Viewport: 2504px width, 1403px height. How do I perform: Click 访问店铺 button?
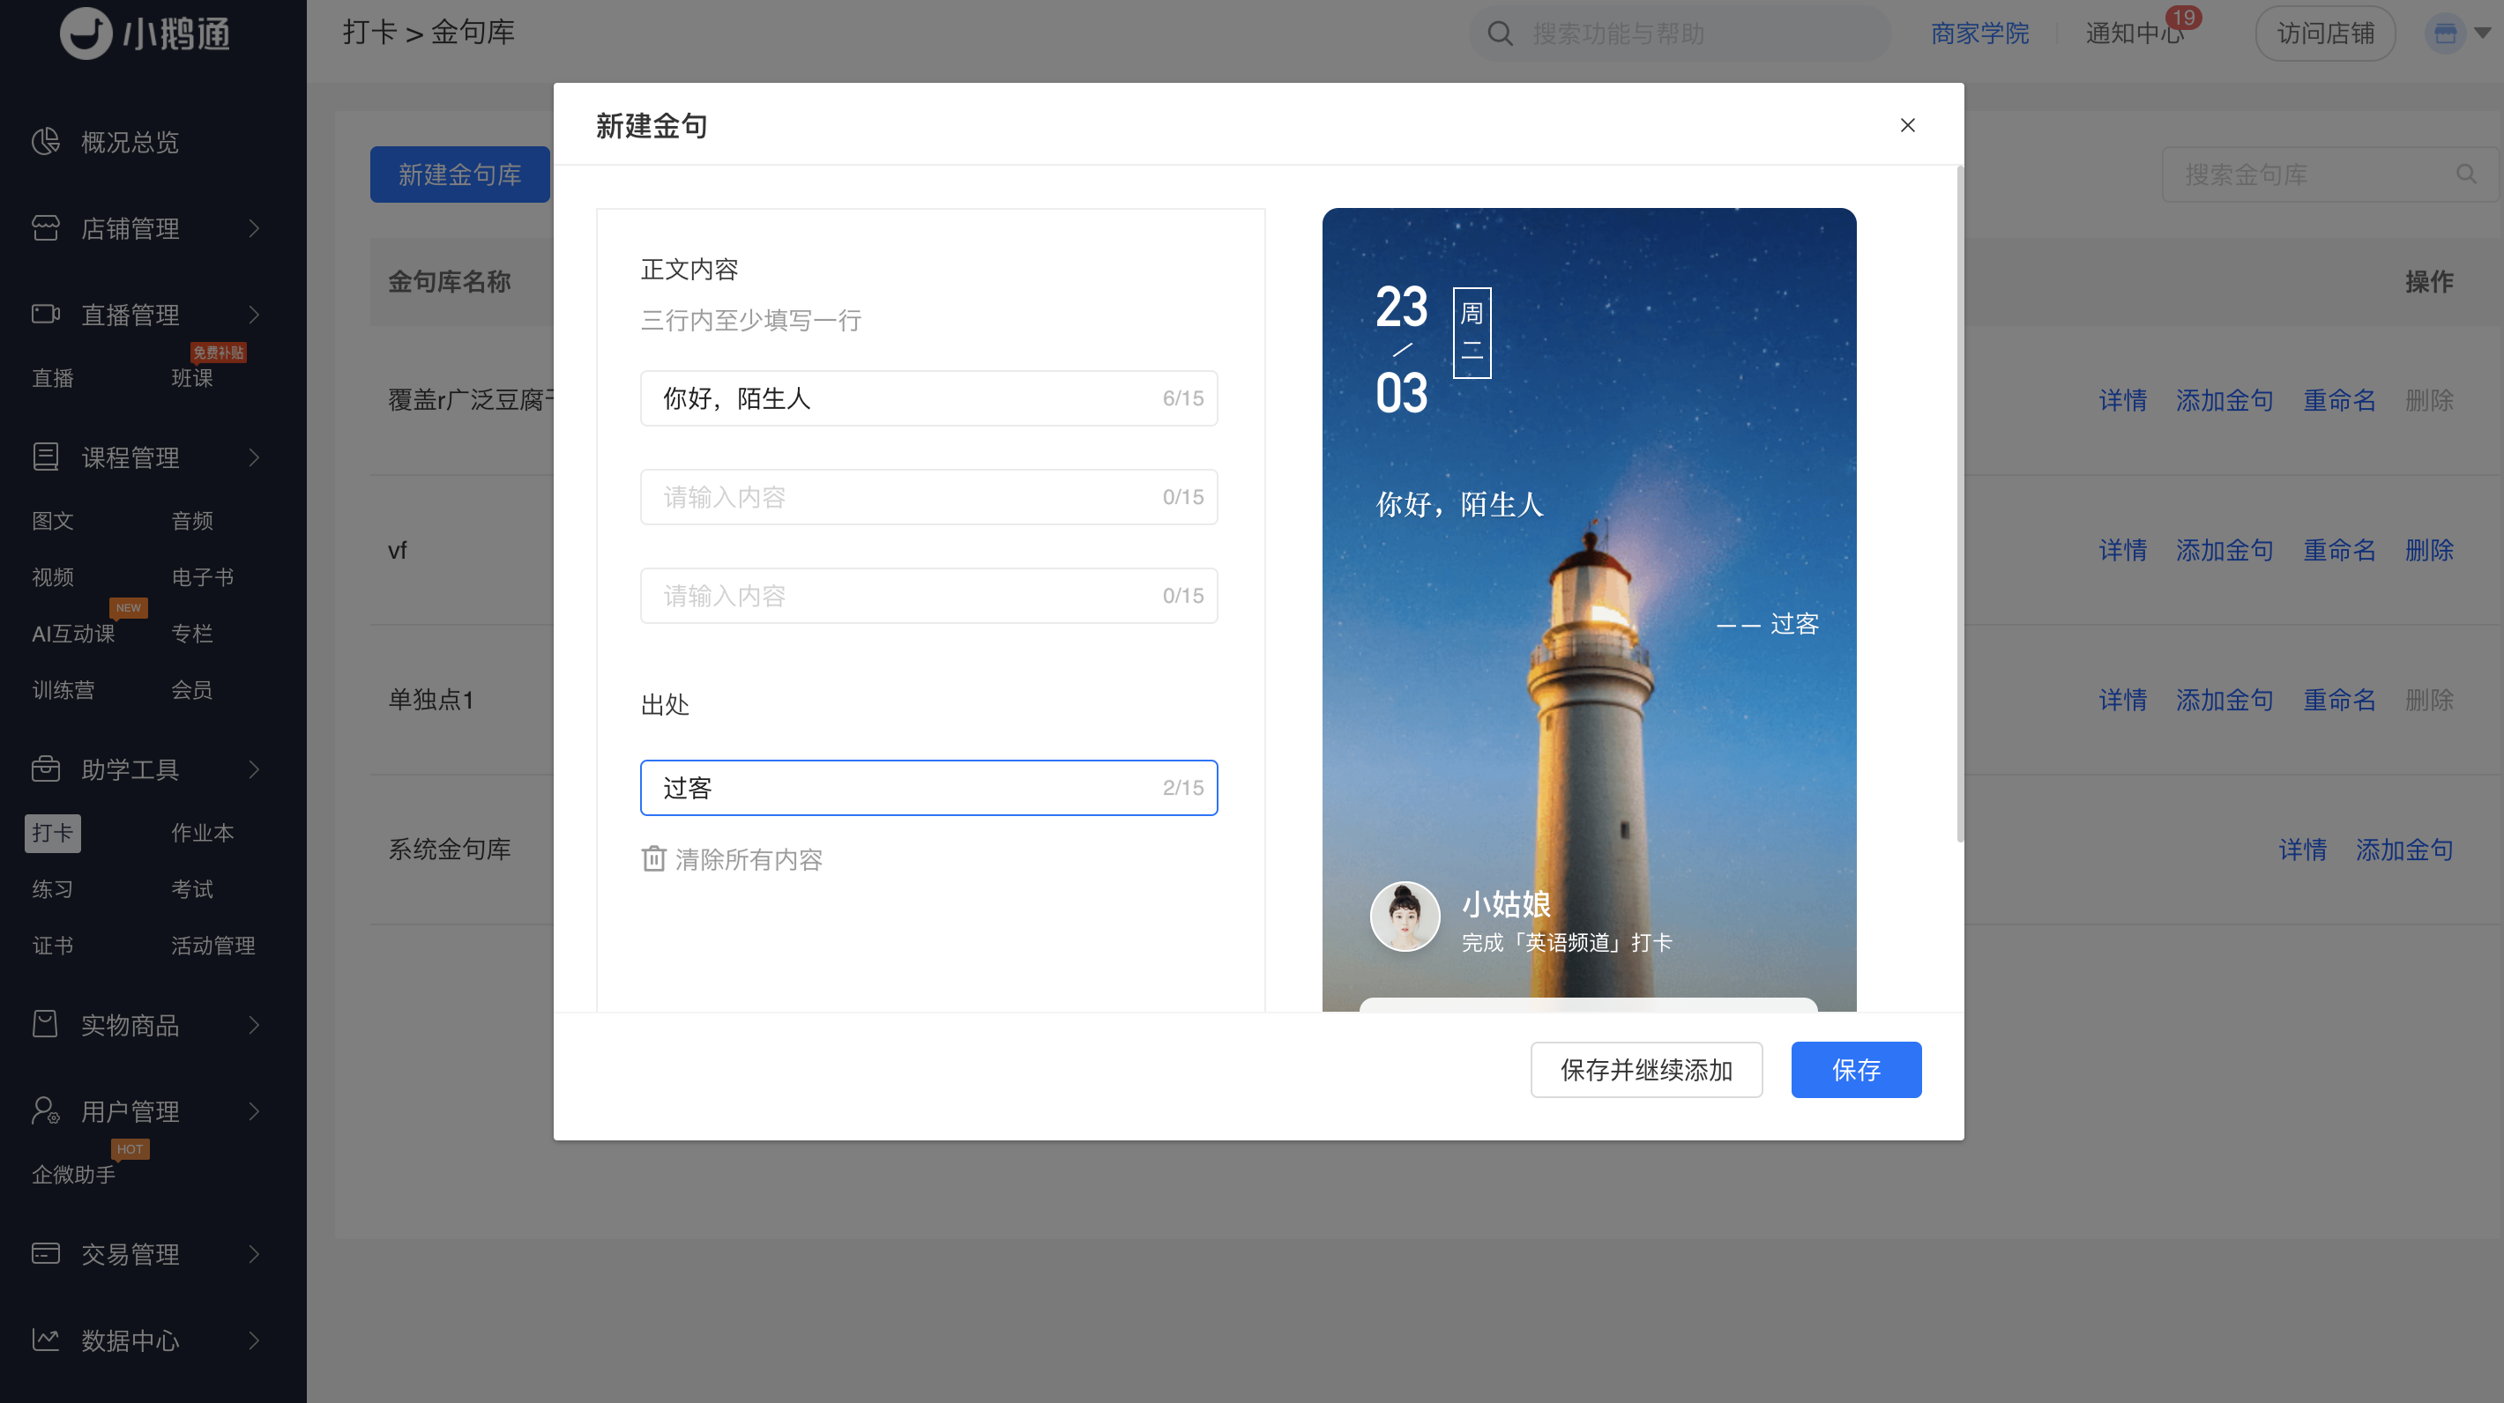pos(2325,34)
